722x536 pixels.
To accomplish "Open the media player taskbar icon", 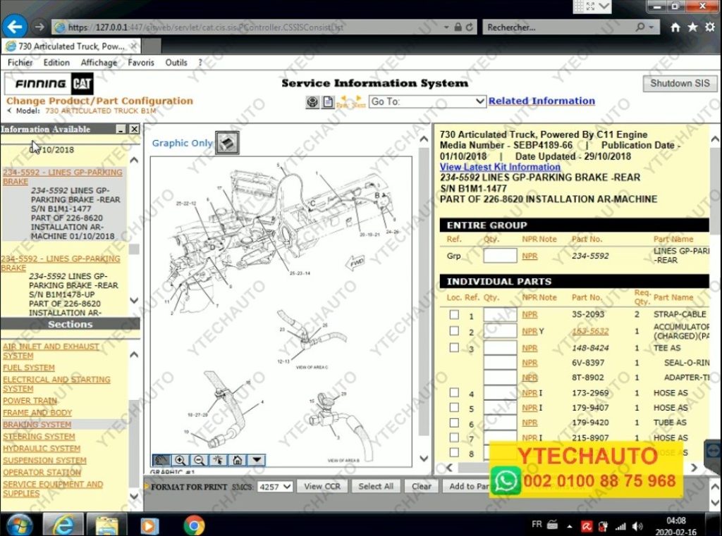I will 149,525.
